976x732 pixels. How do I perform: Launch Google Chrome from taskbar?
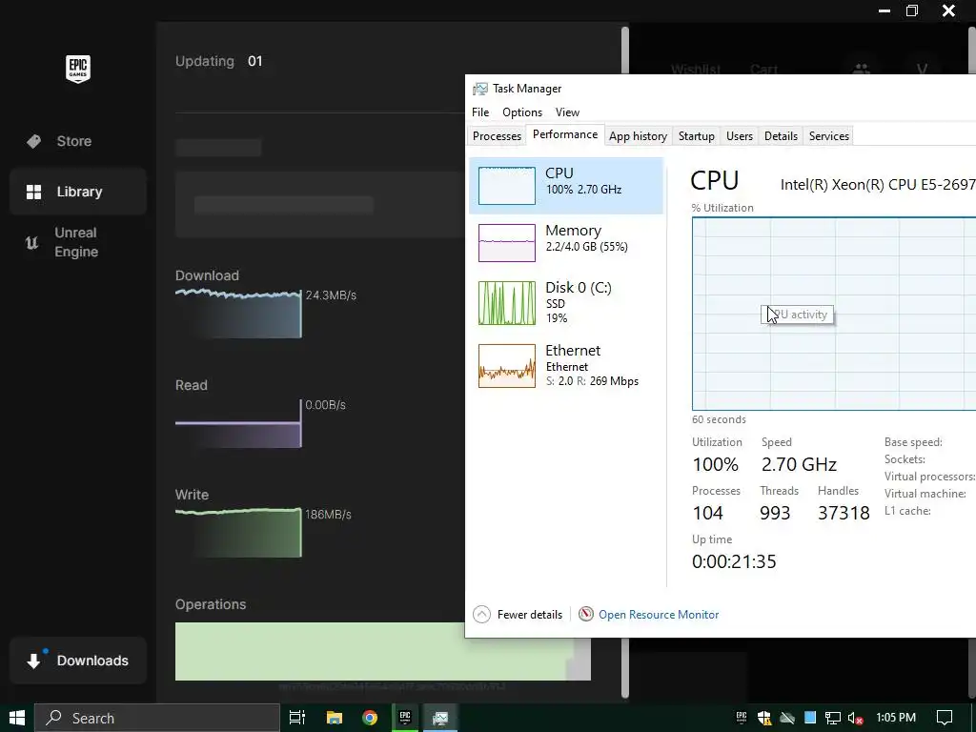click(x=370, y=718)
